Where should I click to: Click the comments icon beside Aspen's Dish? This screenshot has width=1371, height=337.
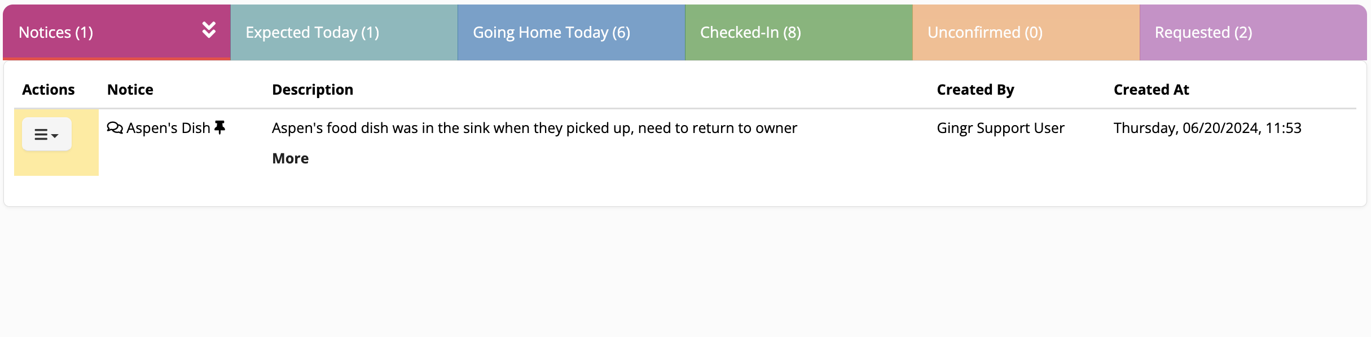coord(115,128)
